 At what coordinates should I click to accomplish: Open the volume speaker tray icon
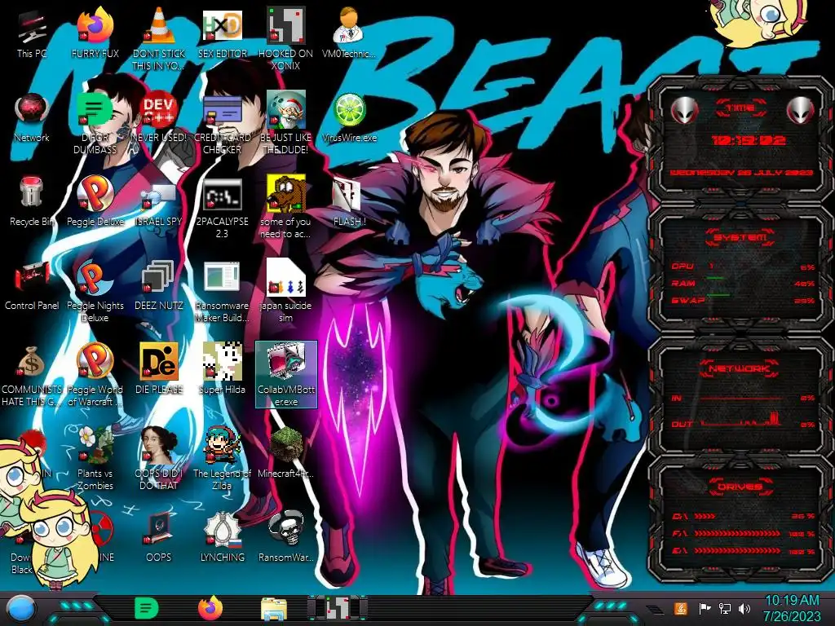744,608
